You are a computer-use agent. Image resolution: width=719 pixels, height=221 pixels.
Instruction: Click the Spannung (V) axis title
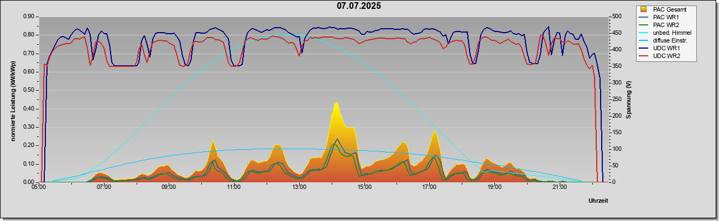[628, 100]
